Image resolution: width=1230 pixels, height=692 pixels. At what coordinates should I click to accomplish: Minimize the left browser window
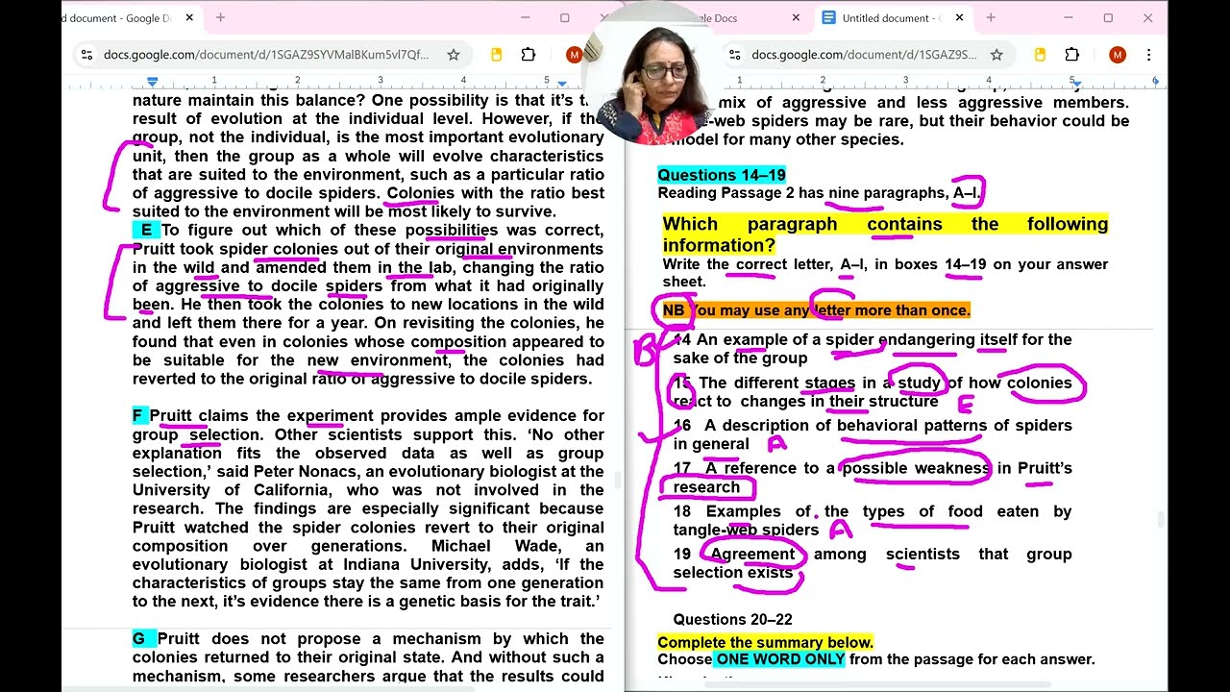pyautogui.click(x=525, y=17)
